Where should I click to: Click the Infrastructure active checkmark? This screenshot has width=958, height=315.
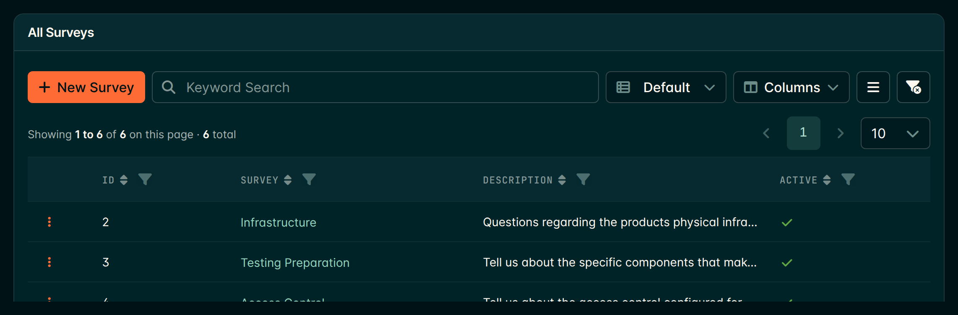pos(787,222)
